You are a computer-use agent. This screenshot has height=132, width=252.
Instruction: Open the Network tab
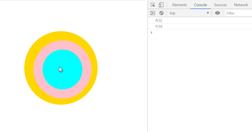click(241, 5)
